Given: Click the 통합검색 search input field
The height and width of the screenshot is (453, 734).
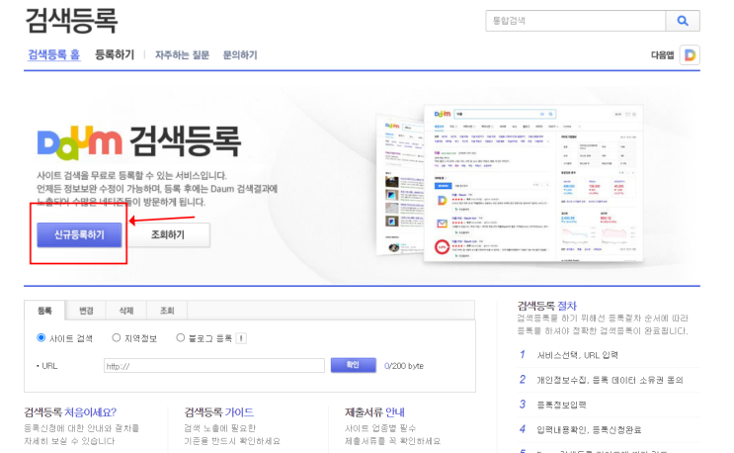Looking at the screenshot, I should (x=576, y=21).
